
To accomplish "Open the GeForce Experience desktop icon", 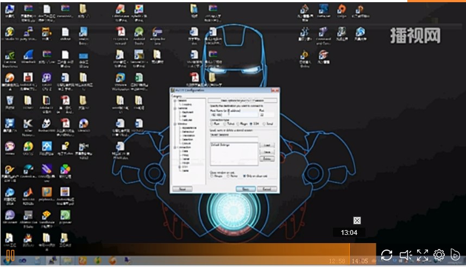I will [10, 58].
